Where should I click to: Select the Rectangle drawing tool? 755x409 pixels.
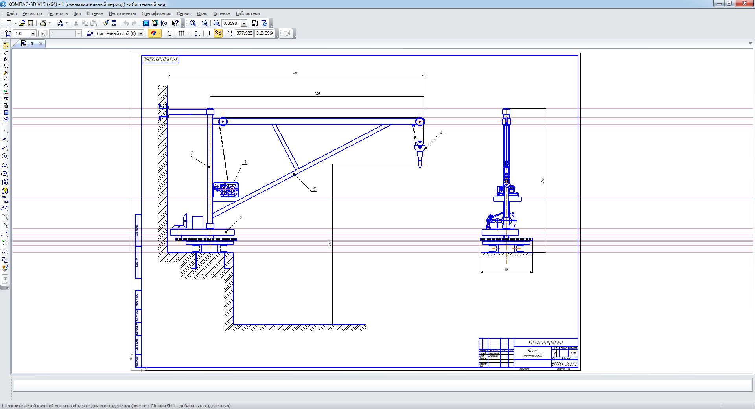pos(5,234)
